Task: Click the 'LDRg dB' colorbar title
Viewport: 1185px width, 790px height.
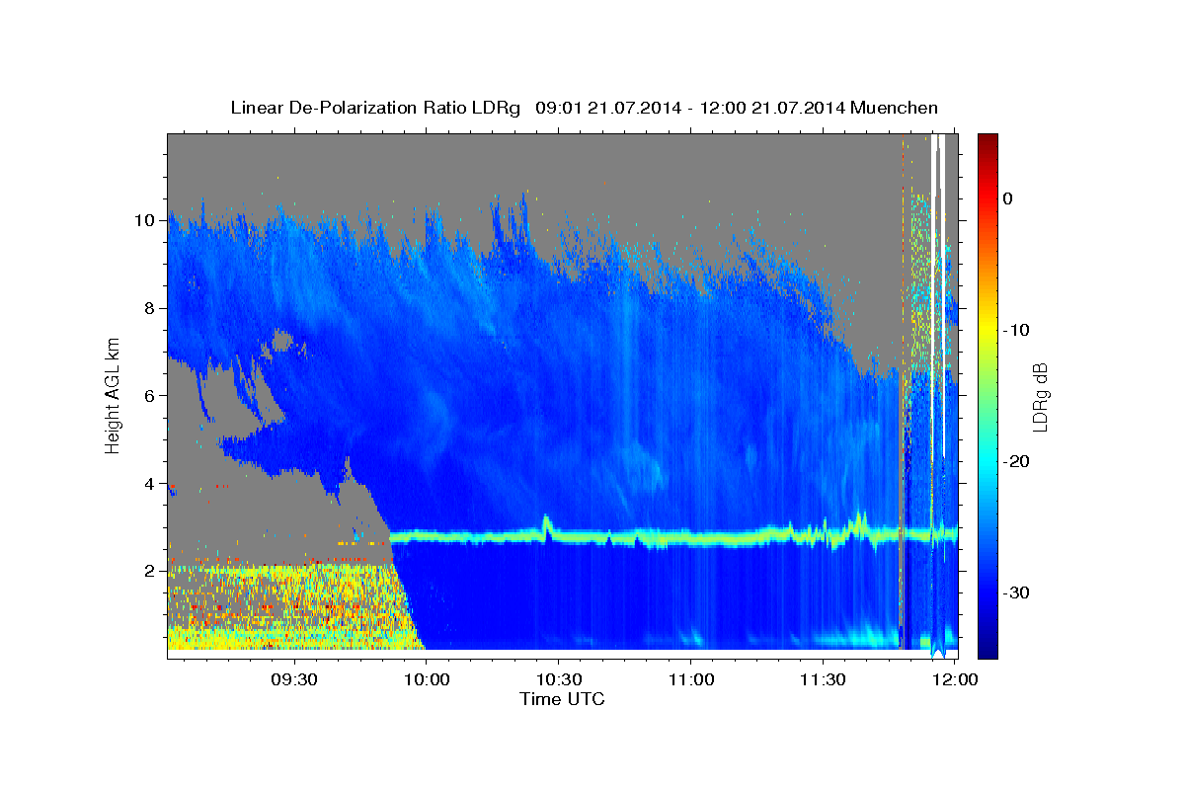Action: point(1040,396)
